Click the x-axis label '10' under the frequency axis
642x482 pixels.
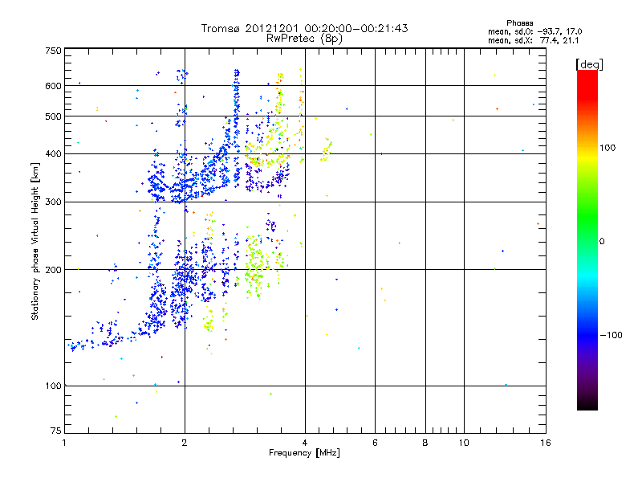pyautogui.click(x=464, y=443)
